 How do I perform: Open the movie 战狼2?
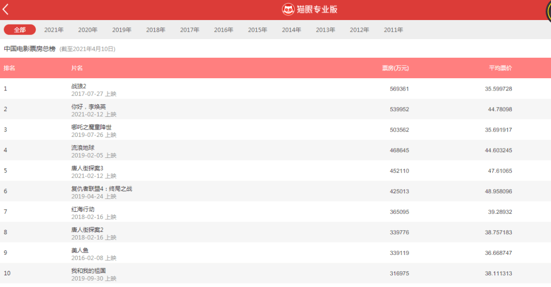(x=79, y=86)
